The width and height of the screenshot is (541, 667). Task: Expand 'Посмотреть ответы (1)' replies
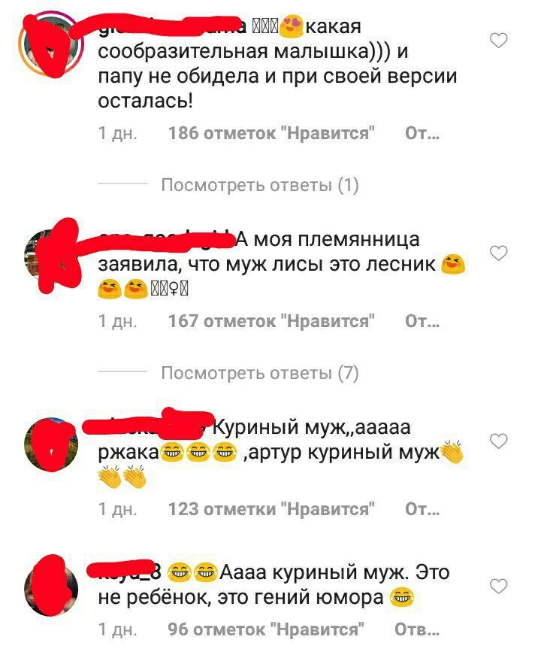260,185
